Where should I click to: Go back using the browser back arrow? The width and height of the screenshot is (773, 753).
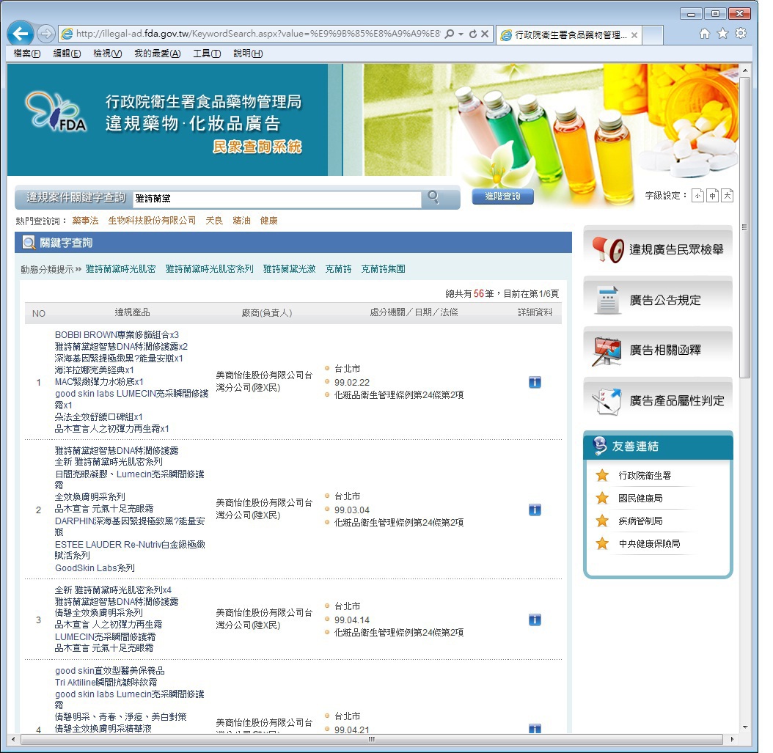(21, 34)
